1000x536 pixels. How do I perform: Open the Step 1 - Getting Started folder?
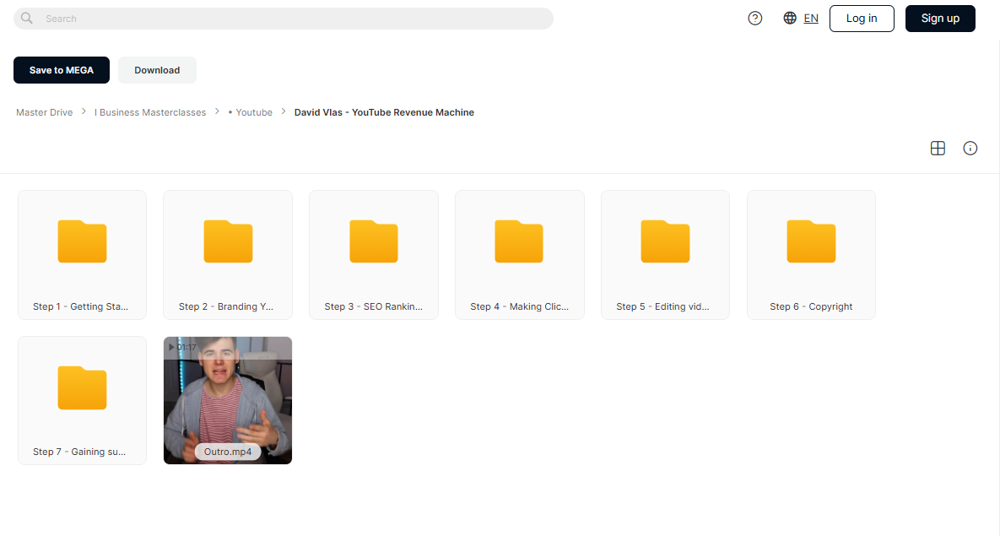click(82, 255)
